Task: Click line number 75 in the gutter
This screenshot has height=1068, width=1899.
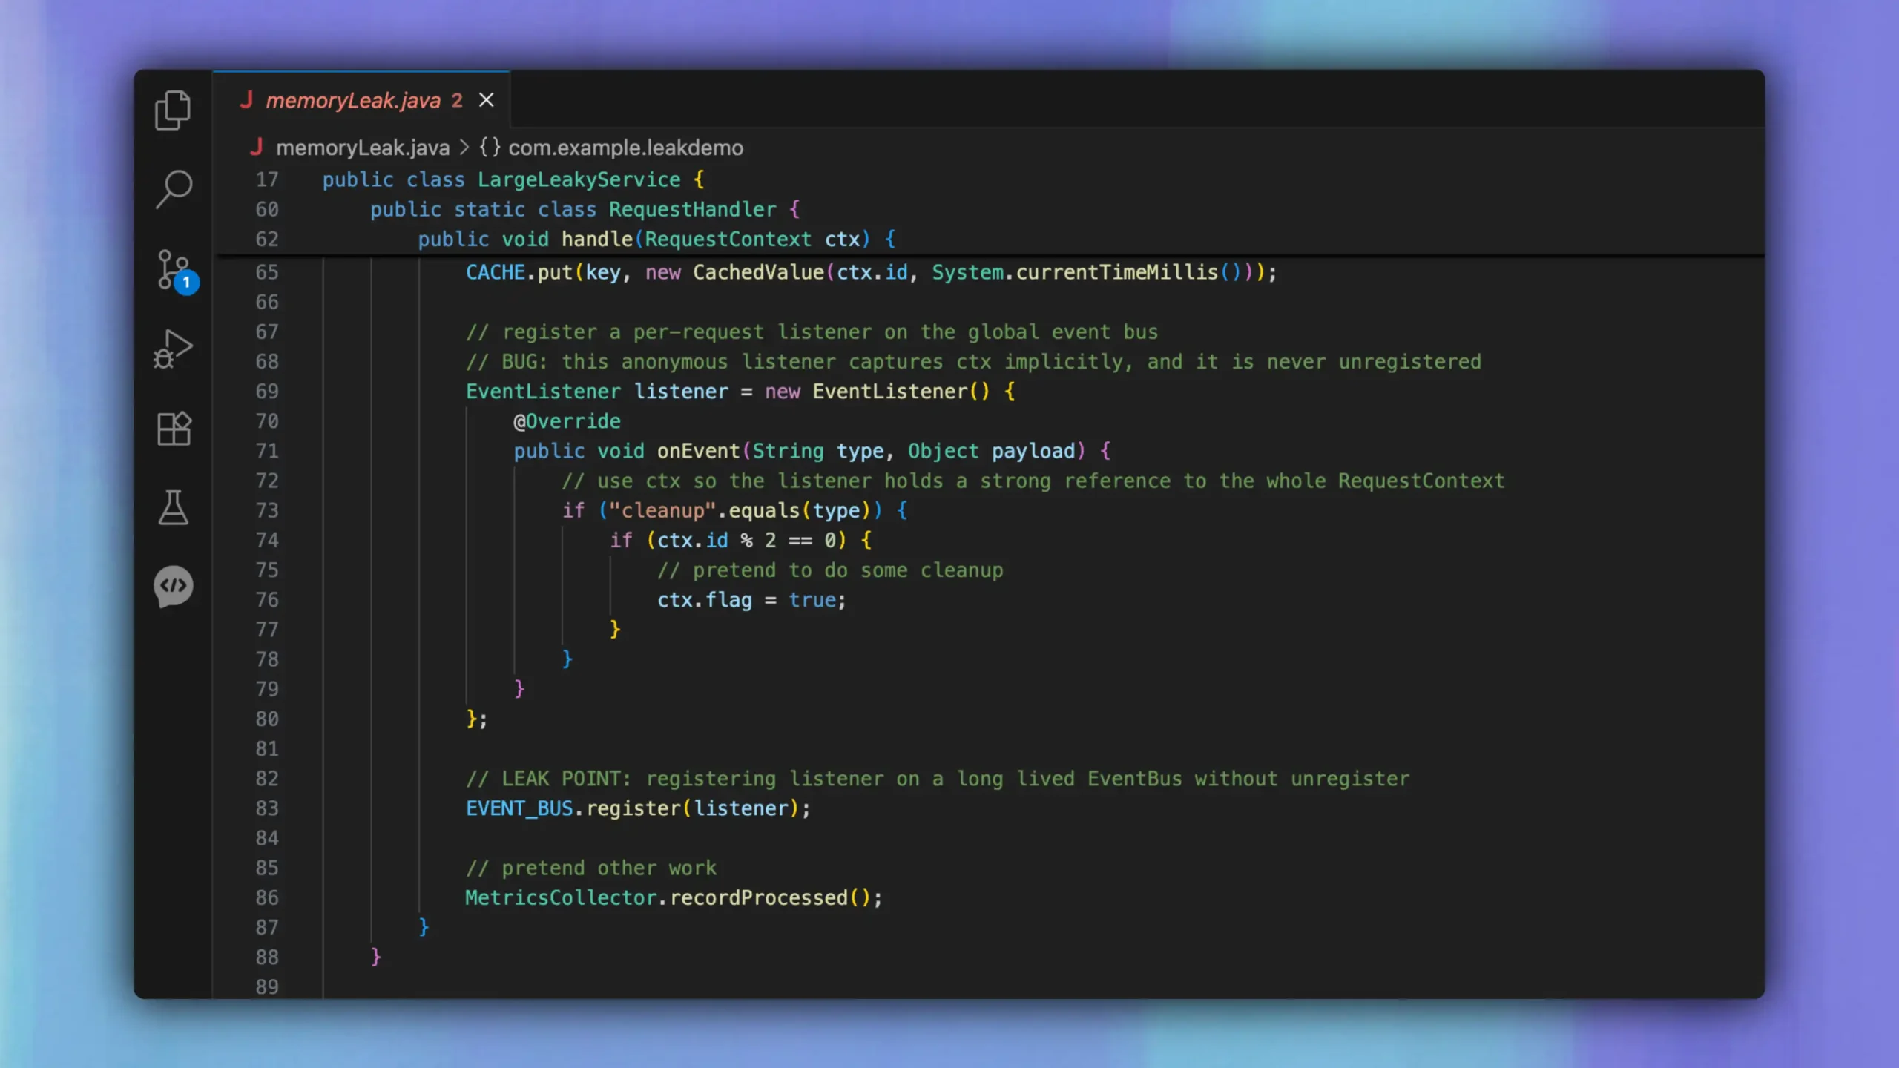Action: [x=268, y=570]
